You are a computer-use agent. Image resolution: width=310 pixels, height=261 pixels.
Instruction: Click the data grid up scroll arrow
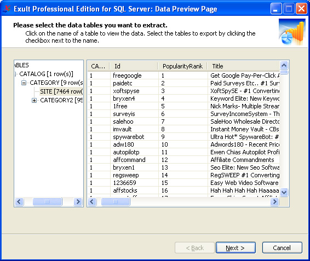tap(284, 65)
